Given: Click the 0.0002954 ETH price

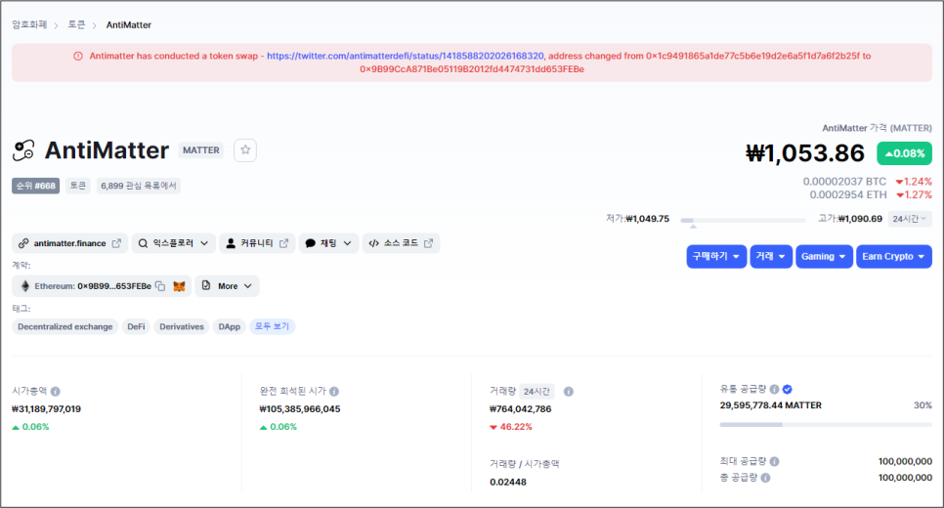Looking at the screenshot, I should (847, 194).
